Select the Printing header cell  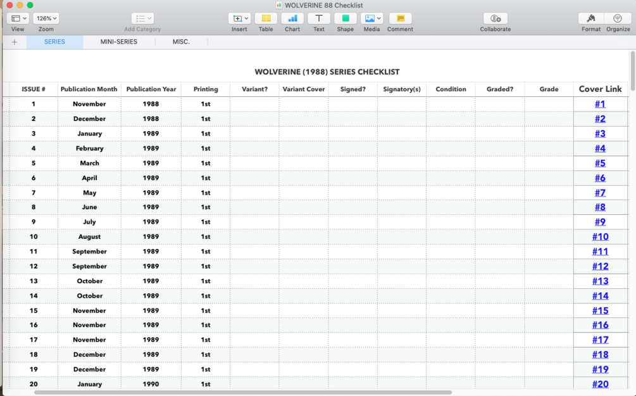(206, 89)
